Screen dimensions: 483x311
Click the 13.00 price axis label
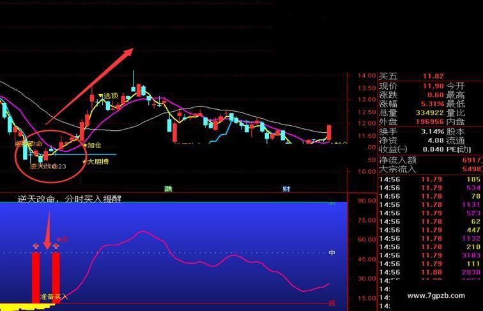point(367,100)
